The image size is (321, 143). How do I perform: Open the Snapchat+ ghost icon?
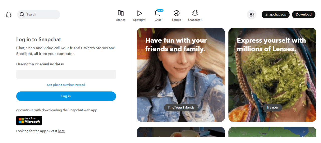pos(195,13)
